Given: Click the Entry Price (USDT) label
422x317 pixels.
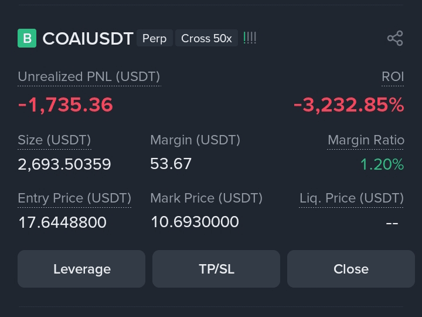Looking at the screenshot, I should coord(74,198).
